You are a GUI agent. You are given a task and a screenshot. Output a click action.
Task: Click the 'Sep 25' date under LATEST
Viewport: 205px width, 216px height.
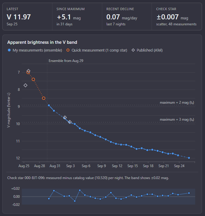pyautogui.click(x=12, y=24)
